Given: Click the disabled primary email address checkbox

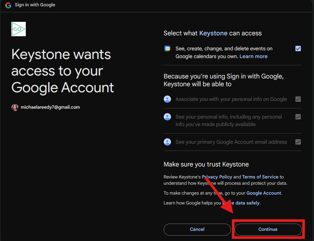Looking at the screenshot, I should (x=298, y=142).
